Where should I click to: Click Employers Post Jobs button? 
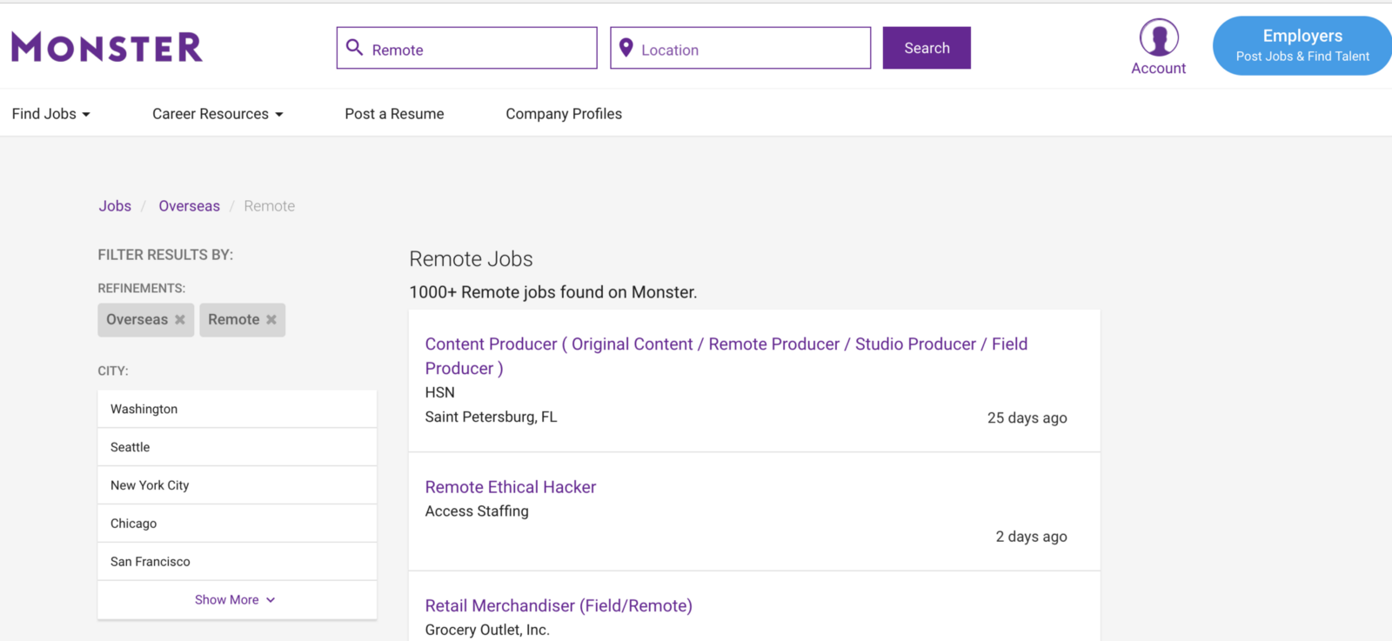coord(1302,46)
